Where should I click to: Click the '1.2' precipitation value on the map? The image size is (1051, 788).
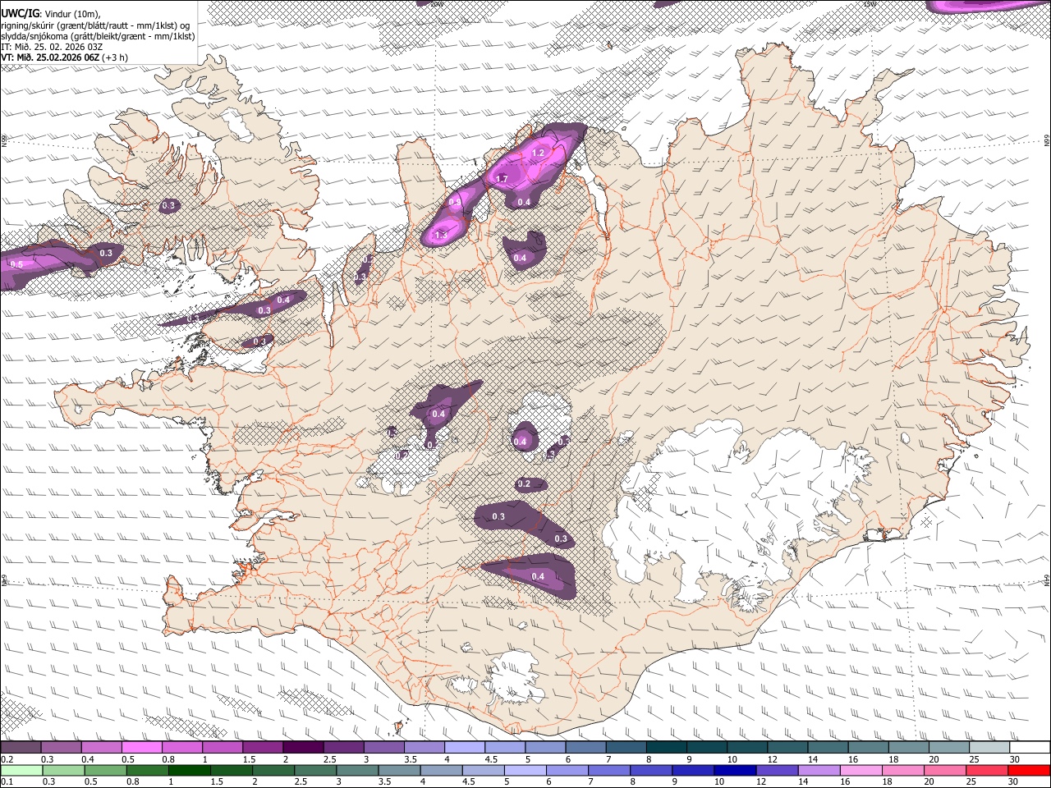tap(539, 153)
